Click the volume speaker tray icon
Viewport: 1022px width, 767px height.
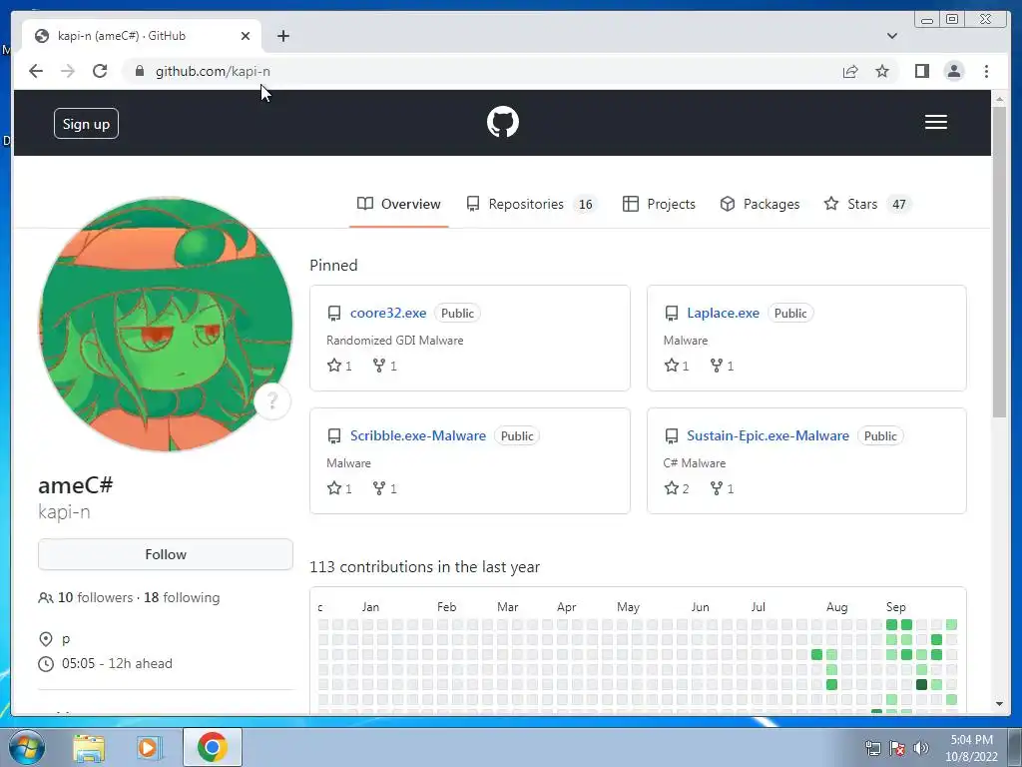[921, 748]
